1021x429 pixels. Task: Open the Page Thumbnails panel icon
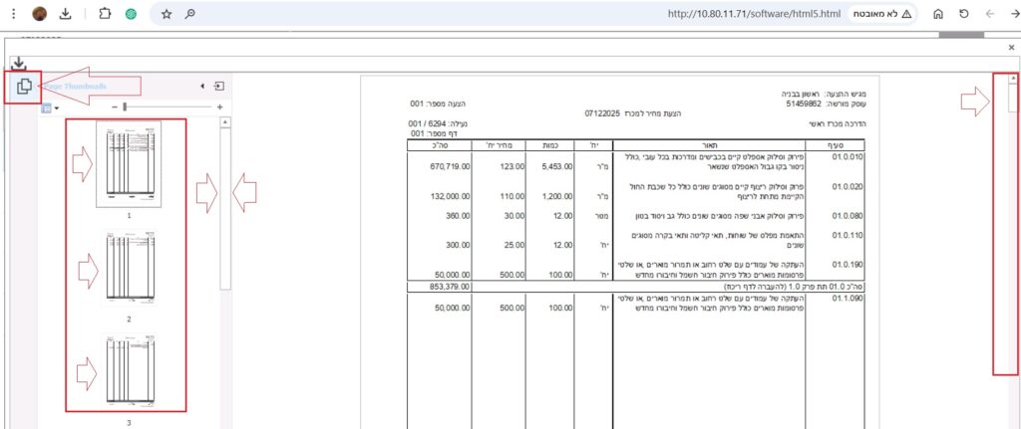click(x=24, y=87)
